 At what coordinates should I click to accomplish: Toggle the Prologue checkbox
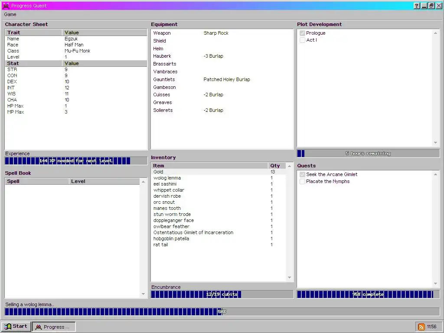point(302,33)
